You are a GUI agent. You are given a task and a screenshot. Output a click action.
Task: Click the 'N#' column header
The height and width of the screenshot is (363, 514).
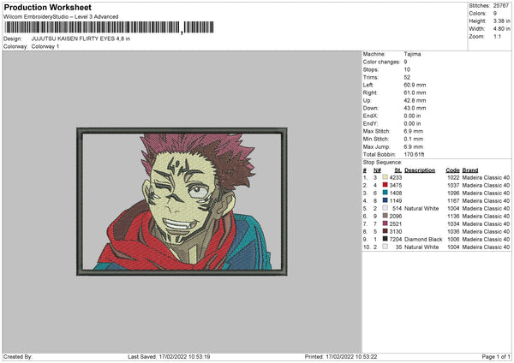coord(377,170)
